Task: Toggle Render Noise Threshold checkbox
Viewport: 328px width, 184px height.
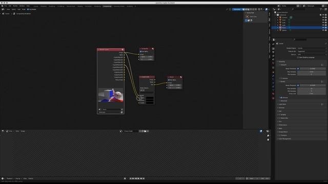Action: click(298, 85)
